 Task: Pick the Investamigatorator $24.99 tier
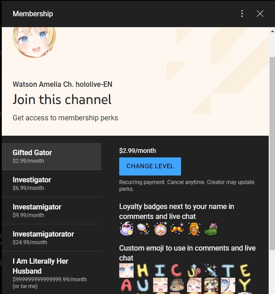click(x=51, y=238)
